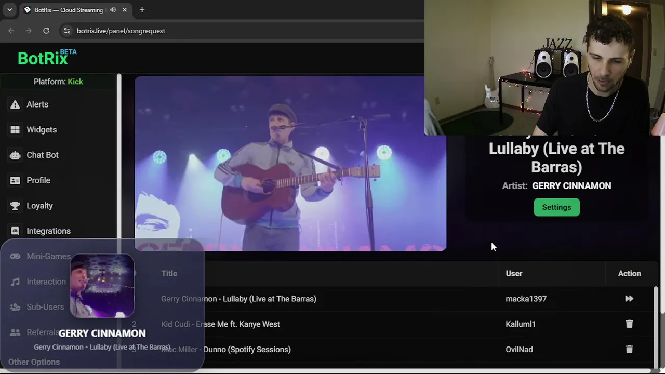The width and height of the screenshot is (665, 374).
Task: Click the Chat Bot robot icon
Action: click(15, 155)
